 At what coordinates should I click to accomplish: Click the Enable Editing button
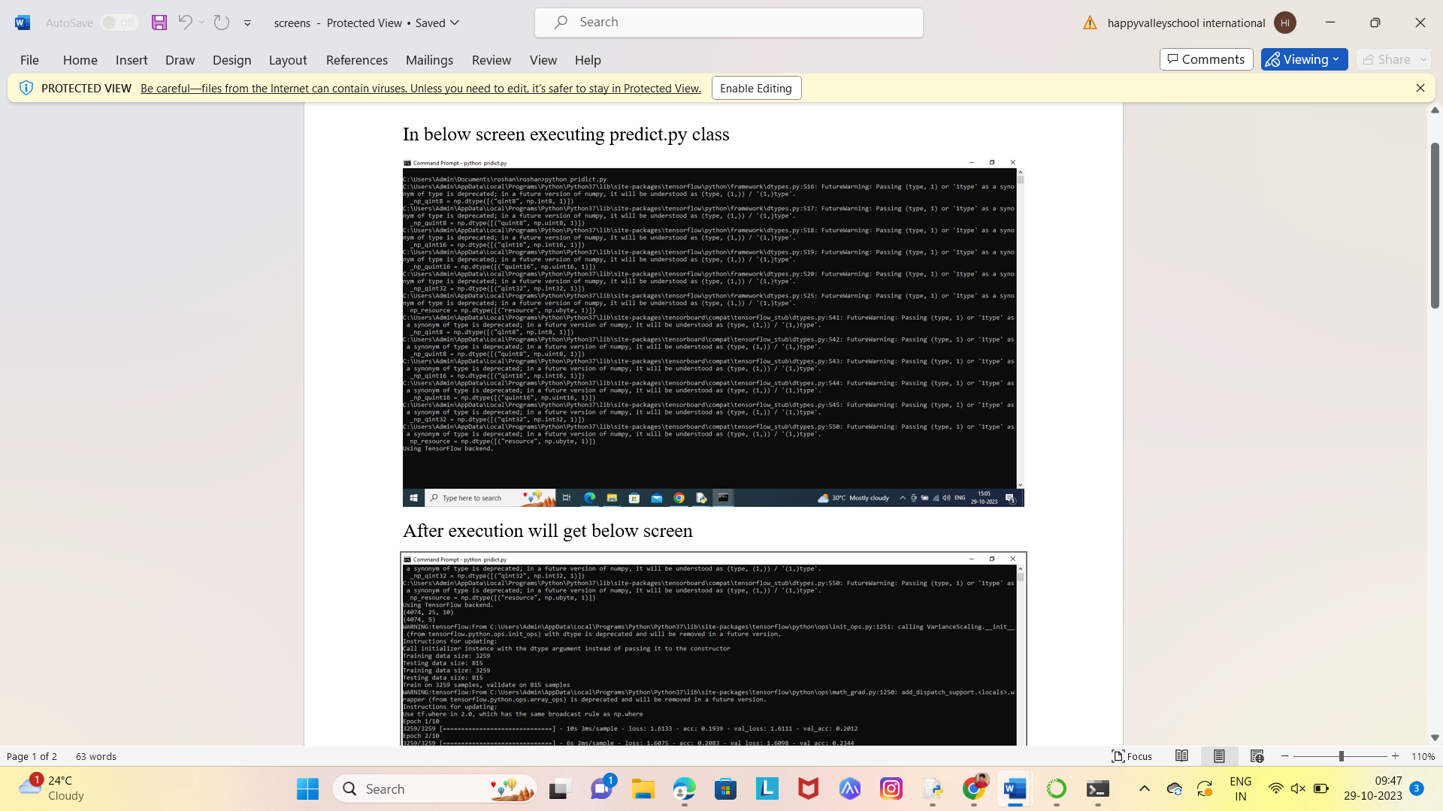[756, 88]
